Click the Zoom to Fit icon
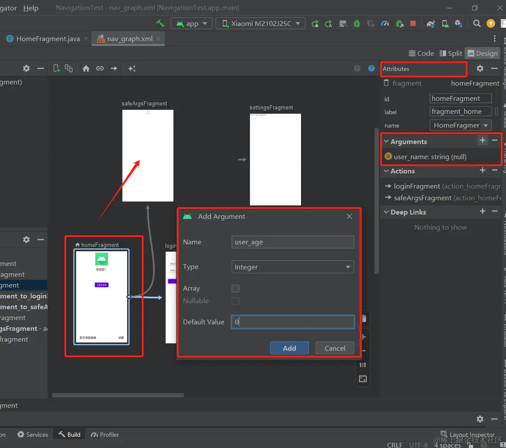 tap(363, 379)
